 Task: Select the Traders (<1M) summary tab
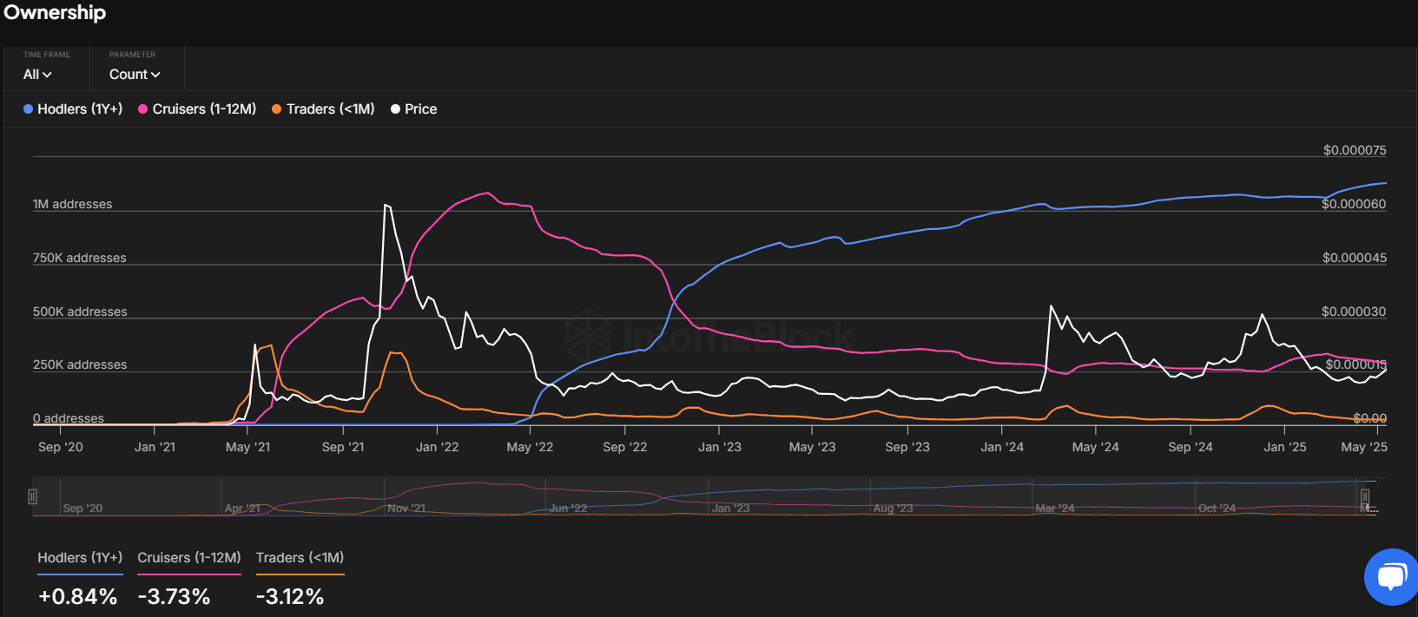click(x=300, y=558)
